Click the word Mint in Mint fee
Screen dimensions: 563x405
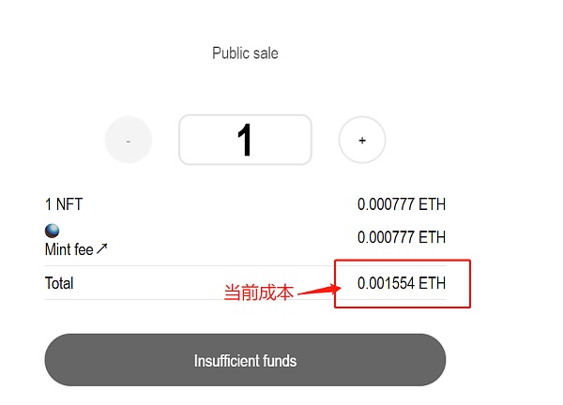pos(59,249)
